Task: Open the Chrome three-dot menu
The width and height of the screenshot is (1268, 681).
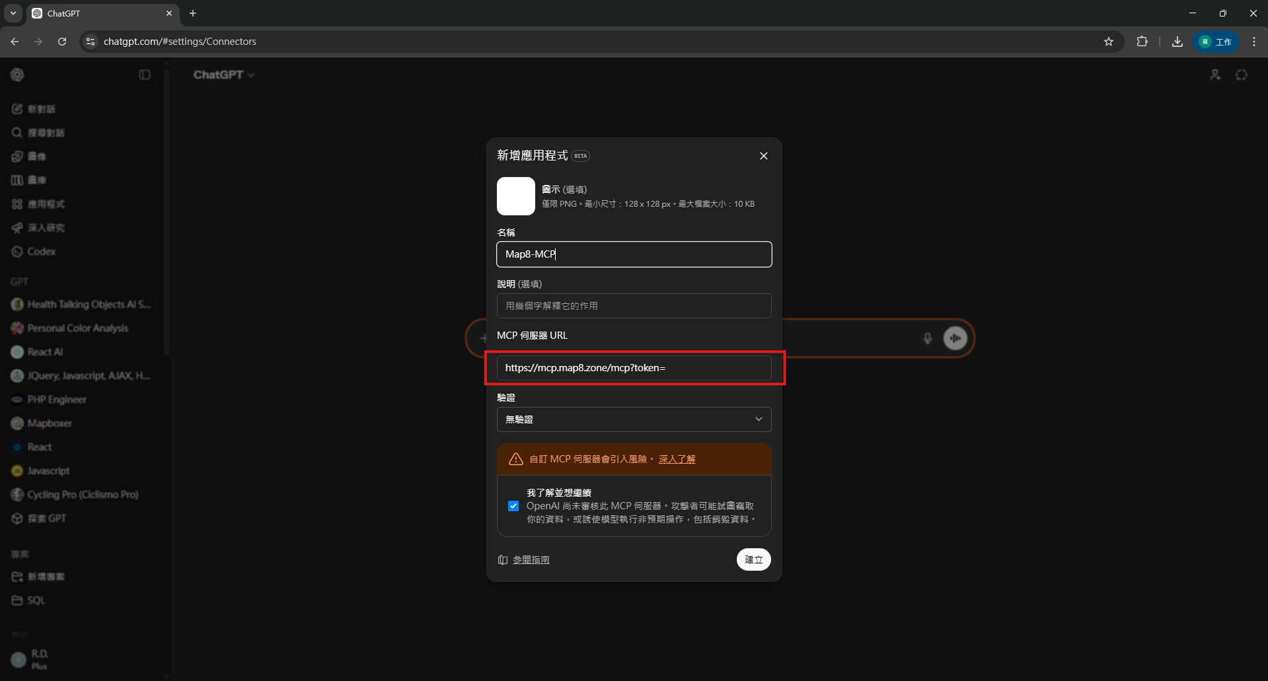Action: [1254, 42]
